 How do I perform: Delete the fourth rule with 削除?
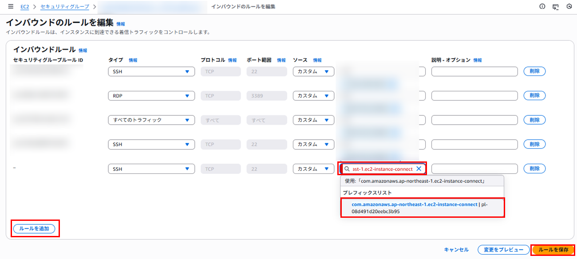pos(534,144)
